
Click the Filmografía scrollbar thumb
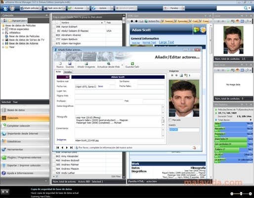pyautogui.click(x=163, y=121)
